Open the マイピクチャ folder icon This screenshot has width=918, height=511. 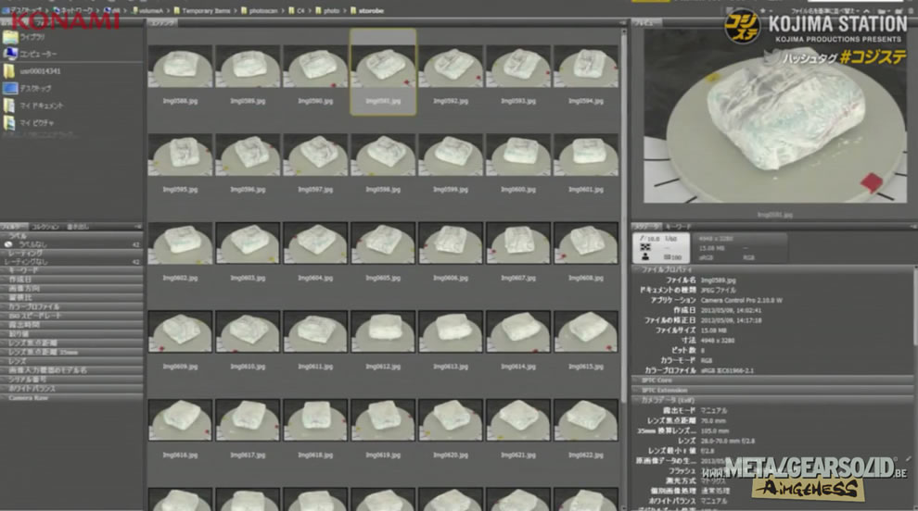click(x=9, y=123)
